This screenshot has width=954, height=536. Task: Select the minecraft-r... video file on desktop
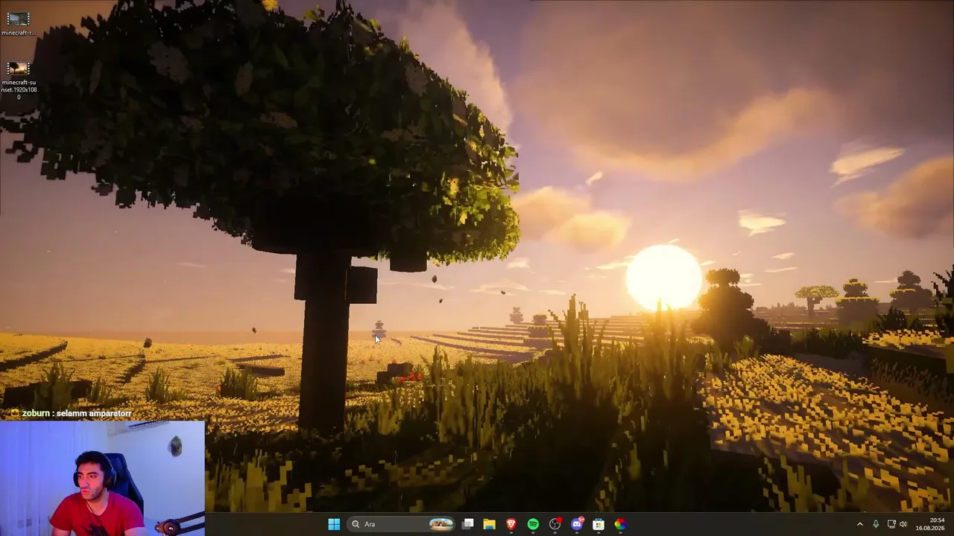click(x=18, y=24)
